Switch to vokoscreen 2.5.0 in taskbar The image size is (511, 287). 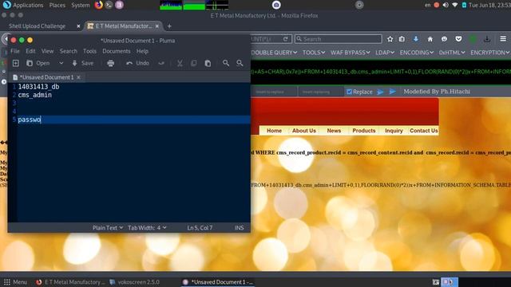click(x=134, y=282)
